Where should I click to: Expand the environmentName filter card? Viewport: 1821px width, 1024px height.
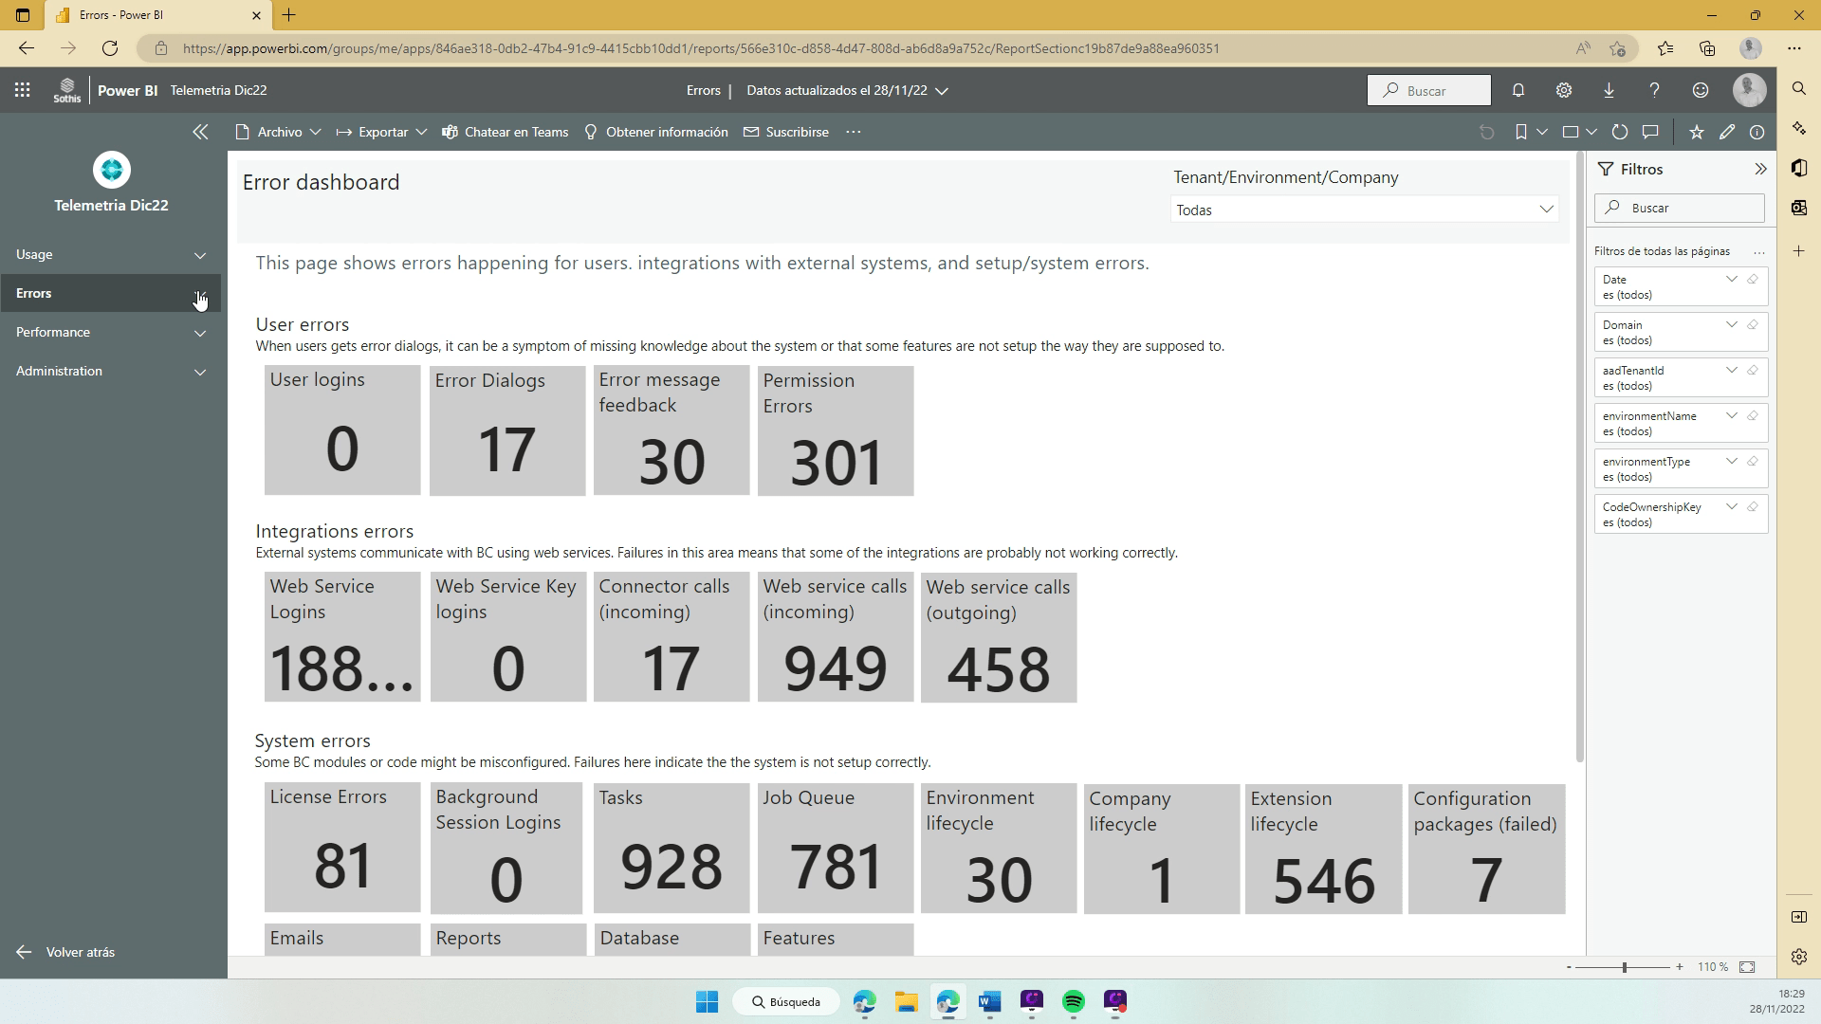[1732, 416]
